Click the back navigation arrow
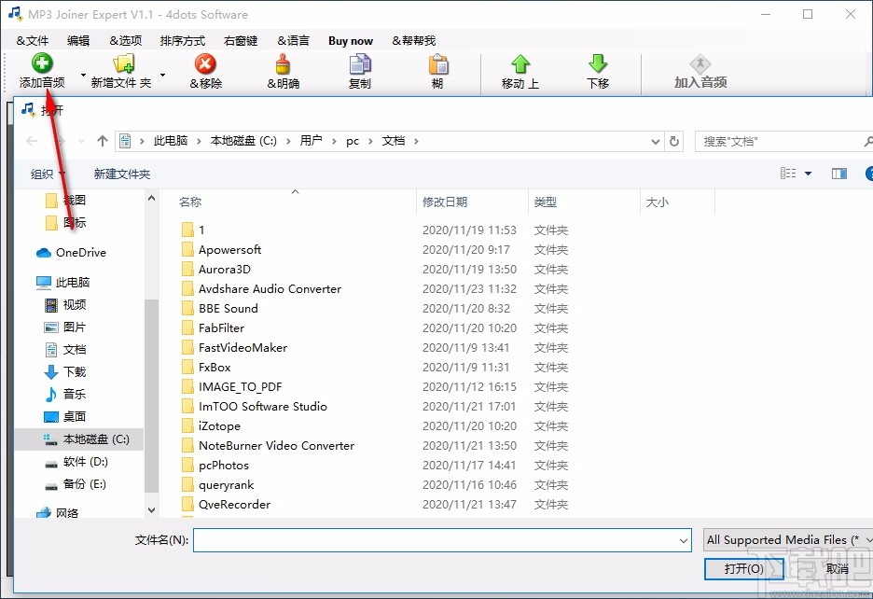Screen dimensions: 873x599 click(32, 141)
